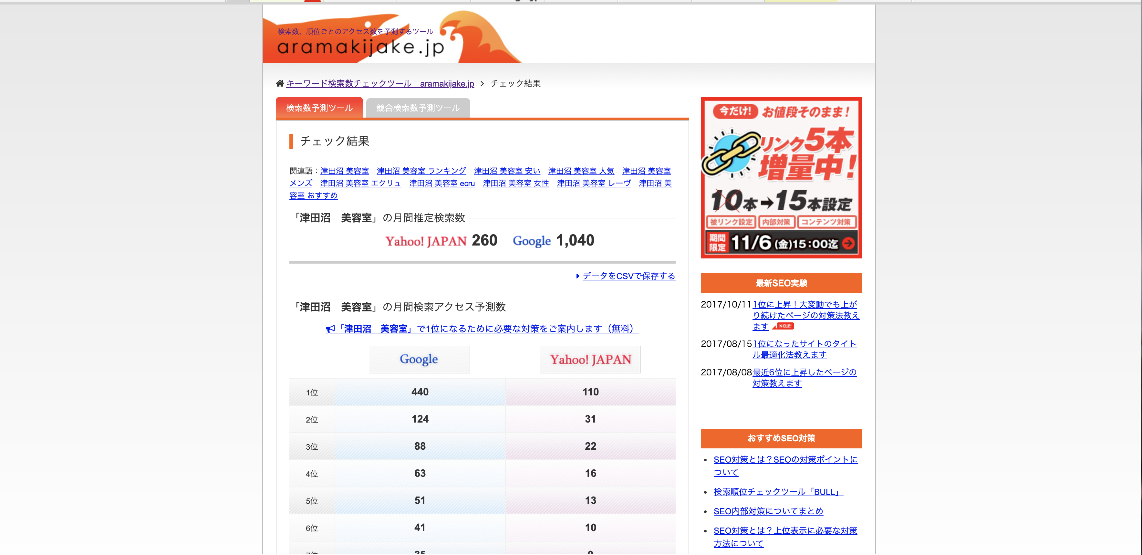Open link SEO内部対策についてまとめ

coord(768,511)
